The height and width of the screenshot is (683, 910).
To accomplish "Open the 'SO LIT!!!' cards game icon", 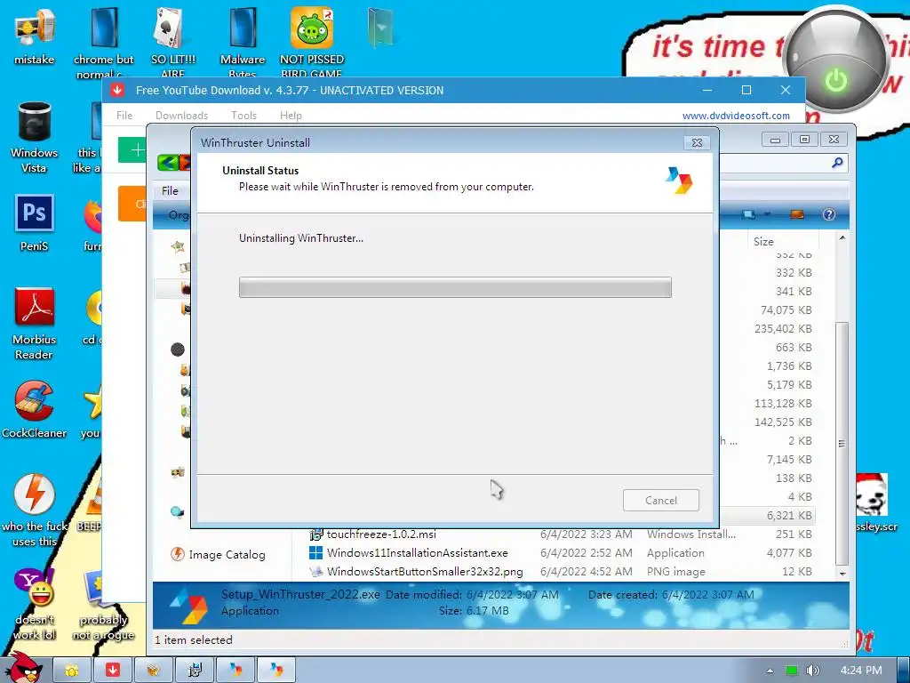I will [x=173, y=41].
